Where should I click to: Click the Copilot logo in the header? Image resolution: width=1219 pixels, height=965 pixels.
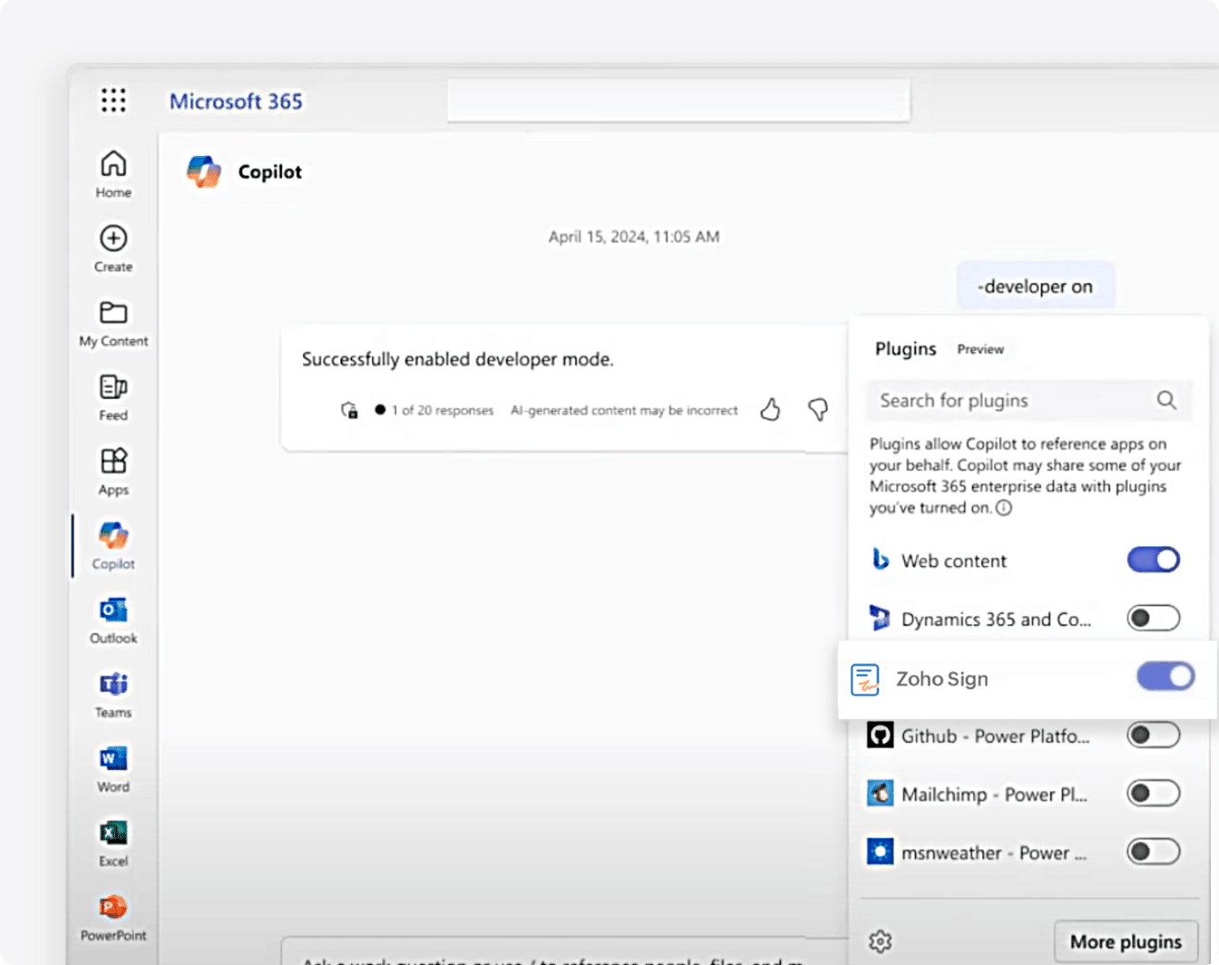[x=204, y=171]
